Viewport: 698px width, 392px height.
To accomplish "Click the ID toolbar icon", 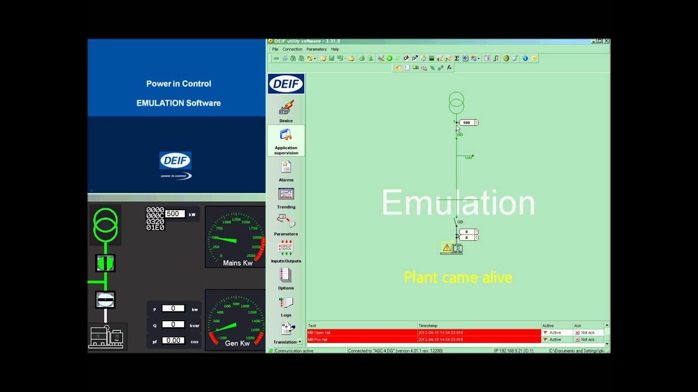I will coord(465,58).
